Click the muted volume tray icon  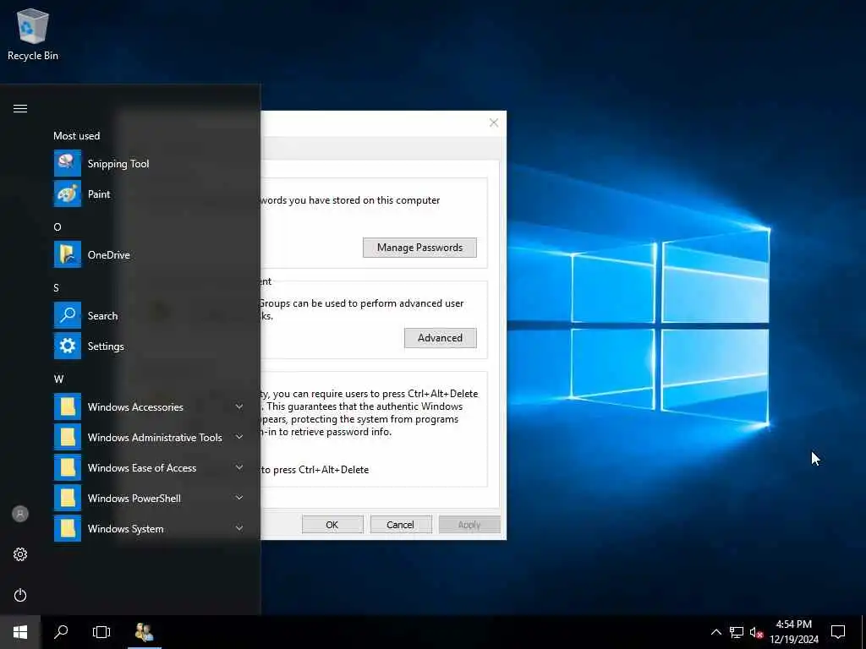pos(756,632)
